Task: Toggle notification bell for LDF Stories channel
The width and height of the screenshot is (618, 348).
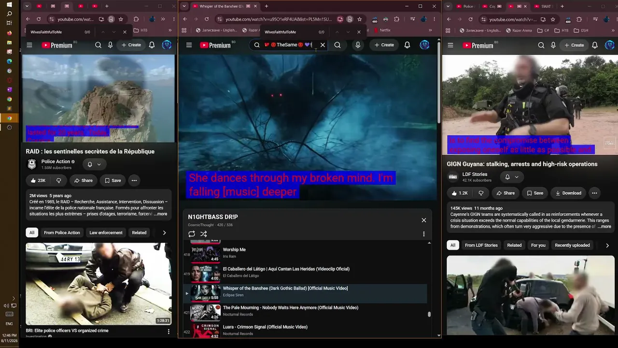Action: pyautogui.click(x=511, y=177)
